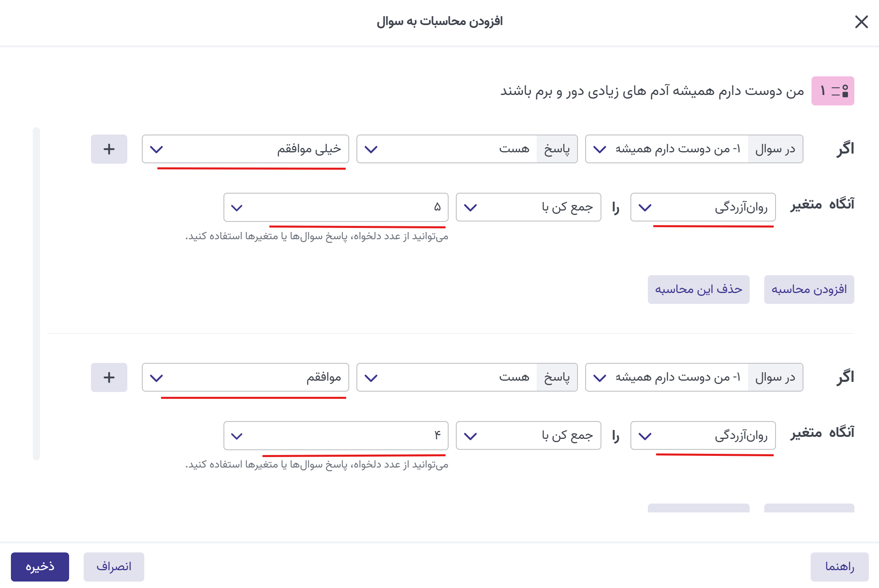Open first جمع کن با operation dropdown
879x588 pixels.
[x=528, y=207]
